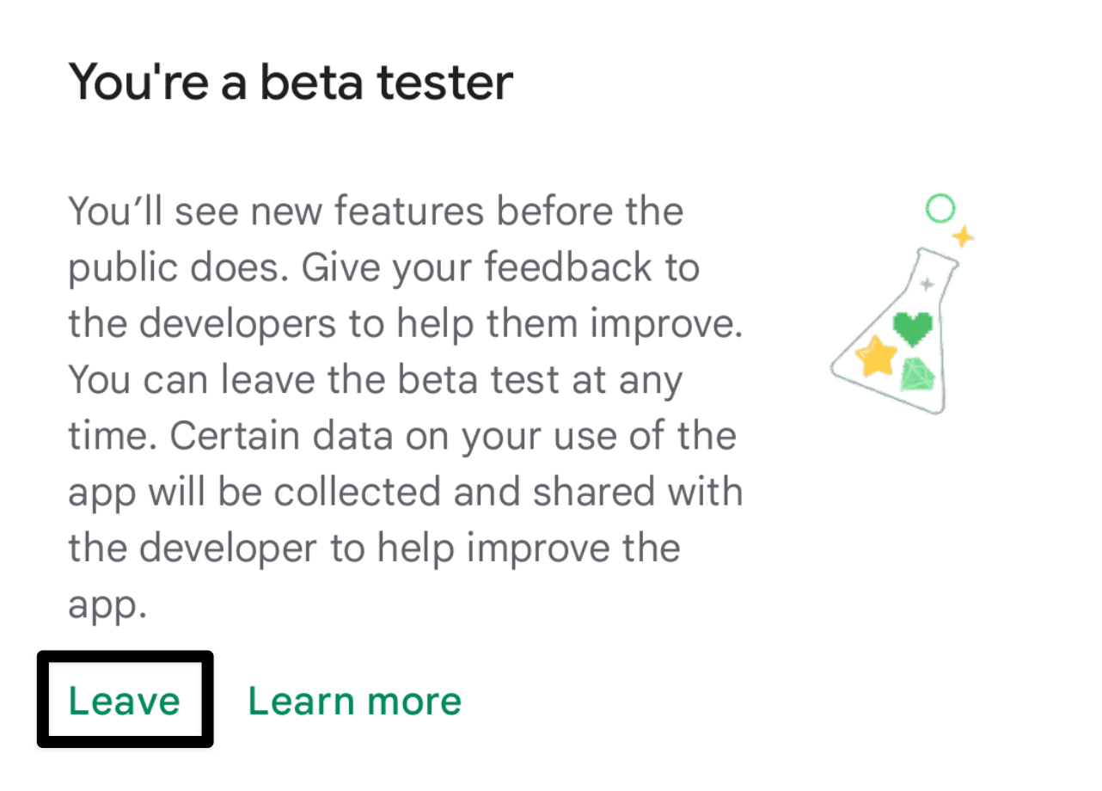Click the yellow star inside the flask
Viewport: 1102px width, 791px height.
point(877,355)
